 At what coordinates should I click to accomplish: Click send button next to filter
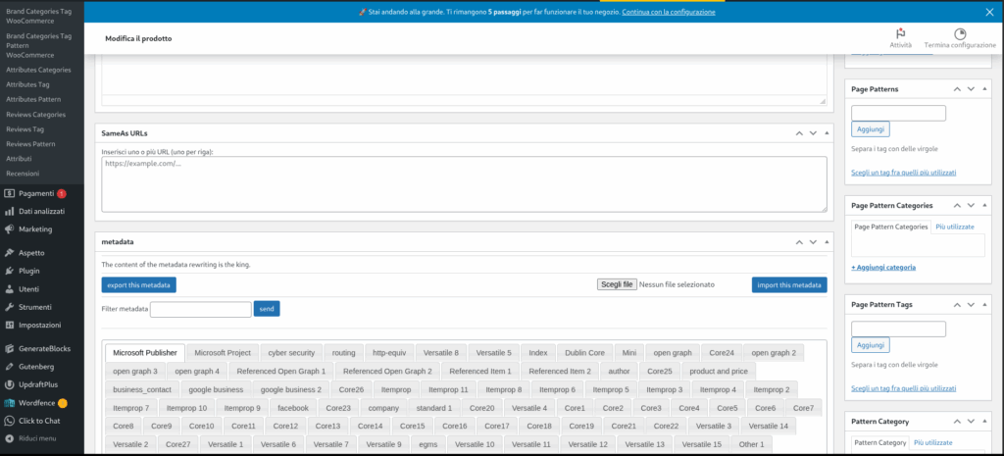pos(267,309)
